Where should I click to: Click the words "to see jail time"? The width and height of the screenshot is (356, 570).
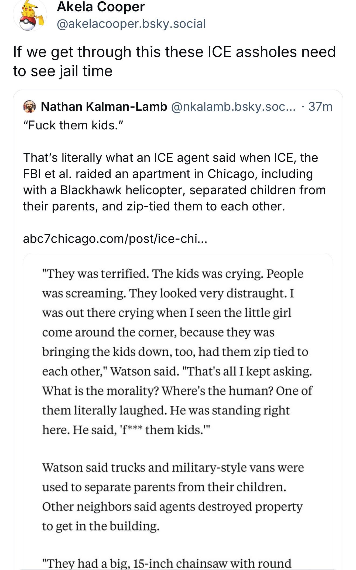click(63, 71)
